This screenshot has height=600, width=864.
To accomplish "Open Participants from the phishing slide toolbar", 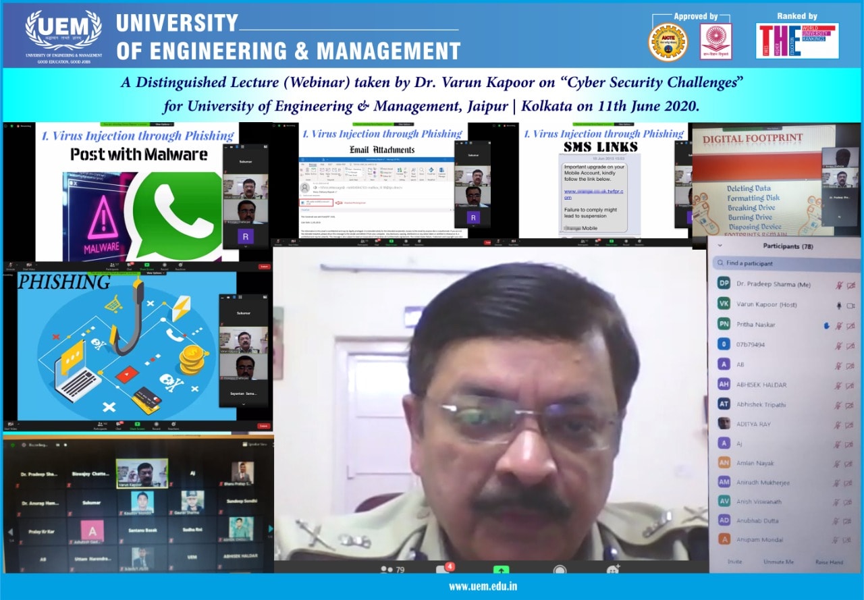I will (x=100, y=425).
